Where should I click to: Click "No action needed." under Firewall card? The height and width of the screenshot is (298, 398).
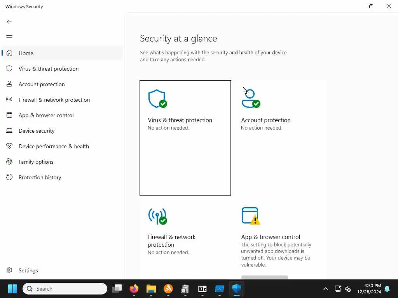(168, 252)
